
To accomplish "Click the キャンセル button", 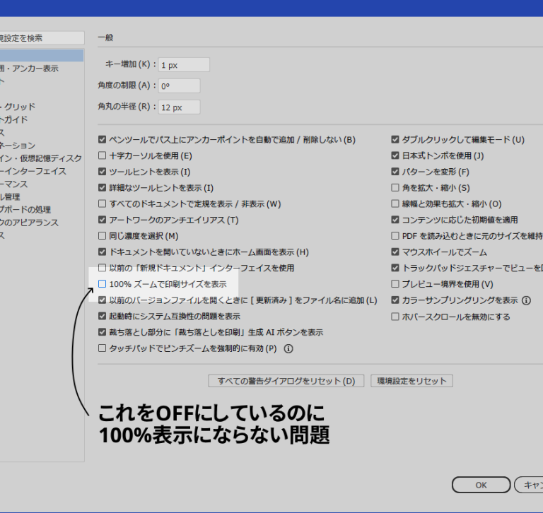I will 529,485.
